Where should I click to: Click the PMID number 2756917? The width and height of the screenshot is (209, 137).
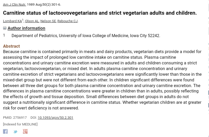20,117
